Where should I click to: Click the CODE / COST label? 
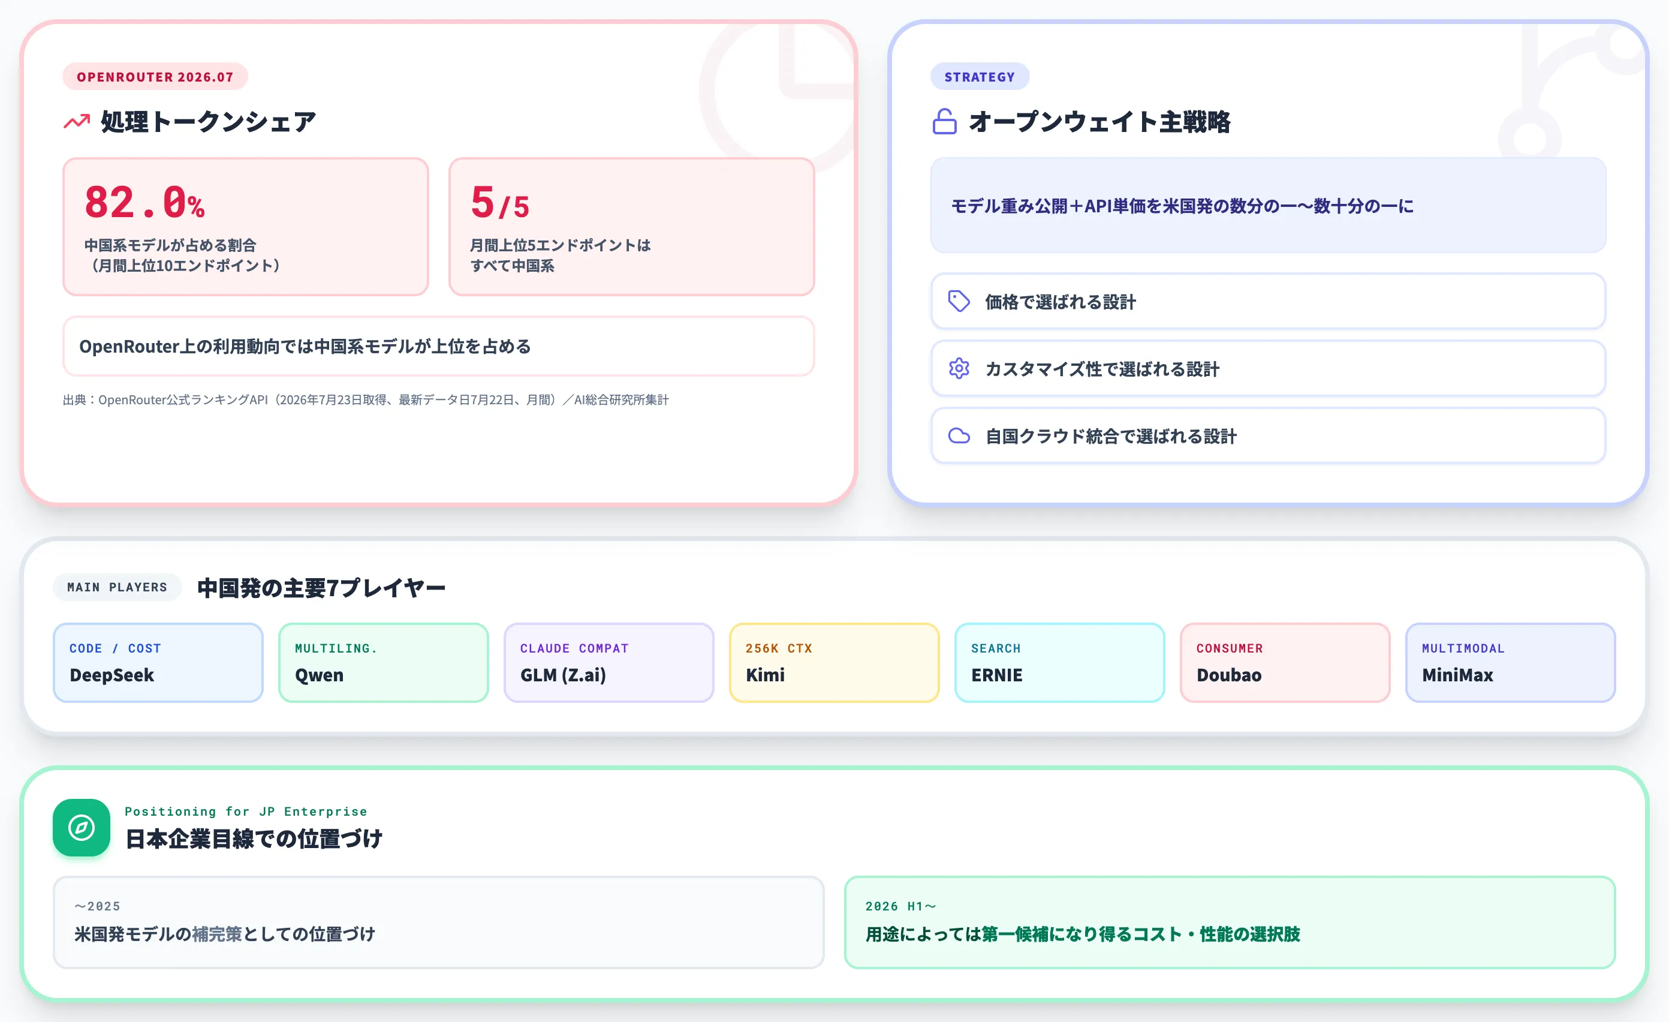[x=115, y=648]
